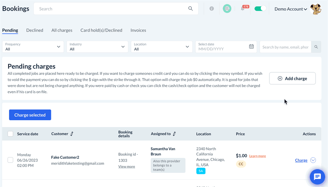Screen dimensions: 328x187
Task: Go to the Invoices tab
Action: (138, 30)
